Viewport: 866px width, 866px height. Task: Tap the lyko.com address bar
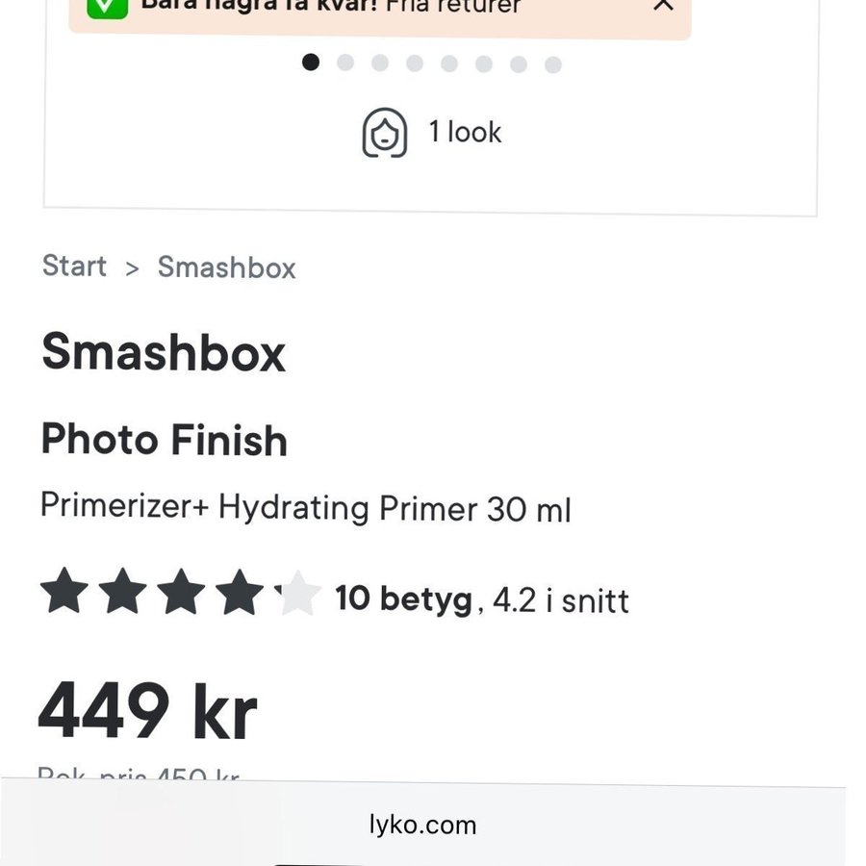(423, 825)
